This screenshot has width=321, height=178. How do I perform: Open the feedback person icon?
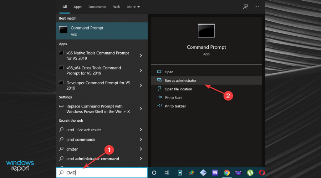[x=245, y=7]
